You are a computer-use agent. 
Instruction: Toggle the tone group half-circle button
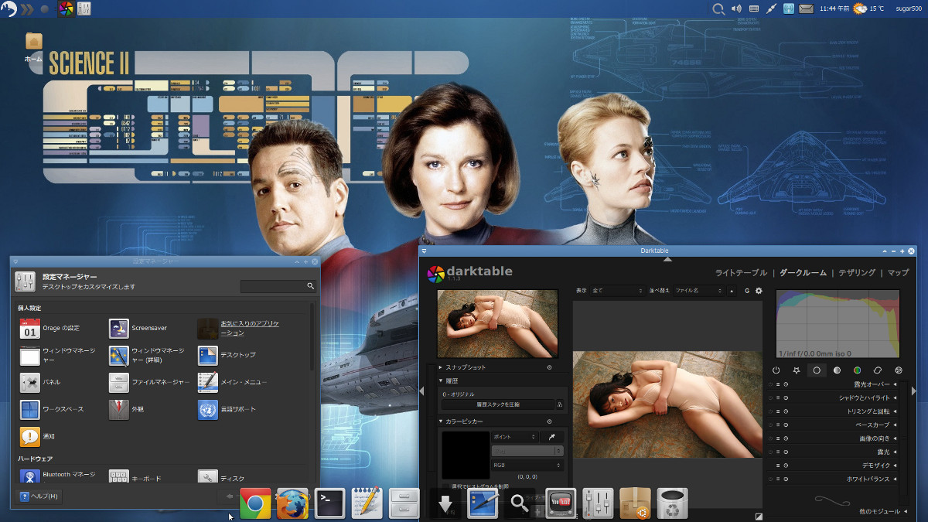(837, 370)
